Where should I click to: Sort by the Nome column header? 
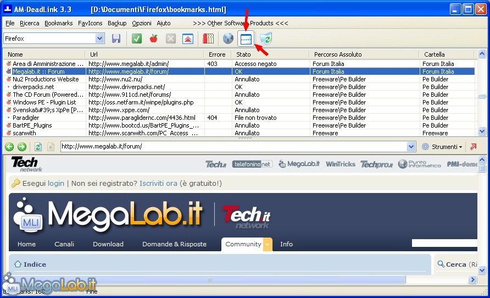(x=44, y=54)
